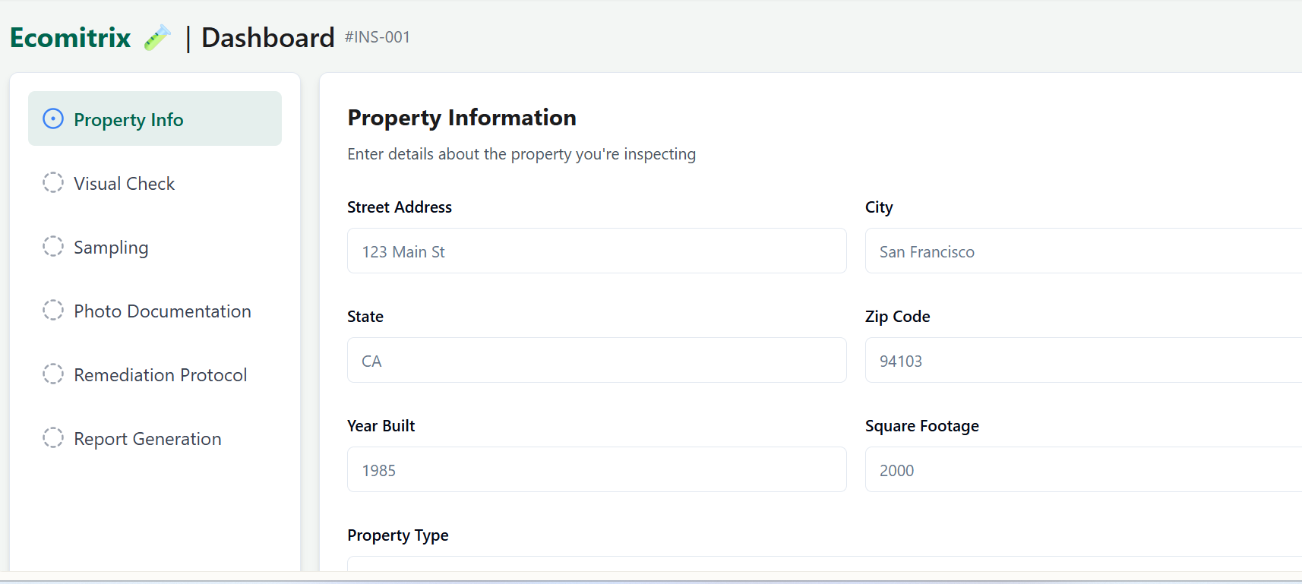This screenshot has width=1302, height=584.
Task: Click the Remediation Protocol dashed circle icon
Action: [53, 374]
